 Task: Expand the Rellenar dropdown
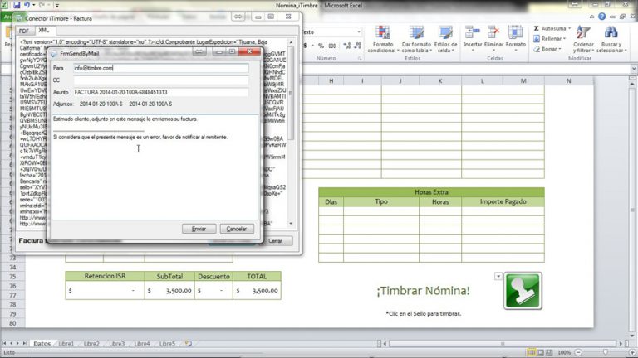tap(565, 38)
